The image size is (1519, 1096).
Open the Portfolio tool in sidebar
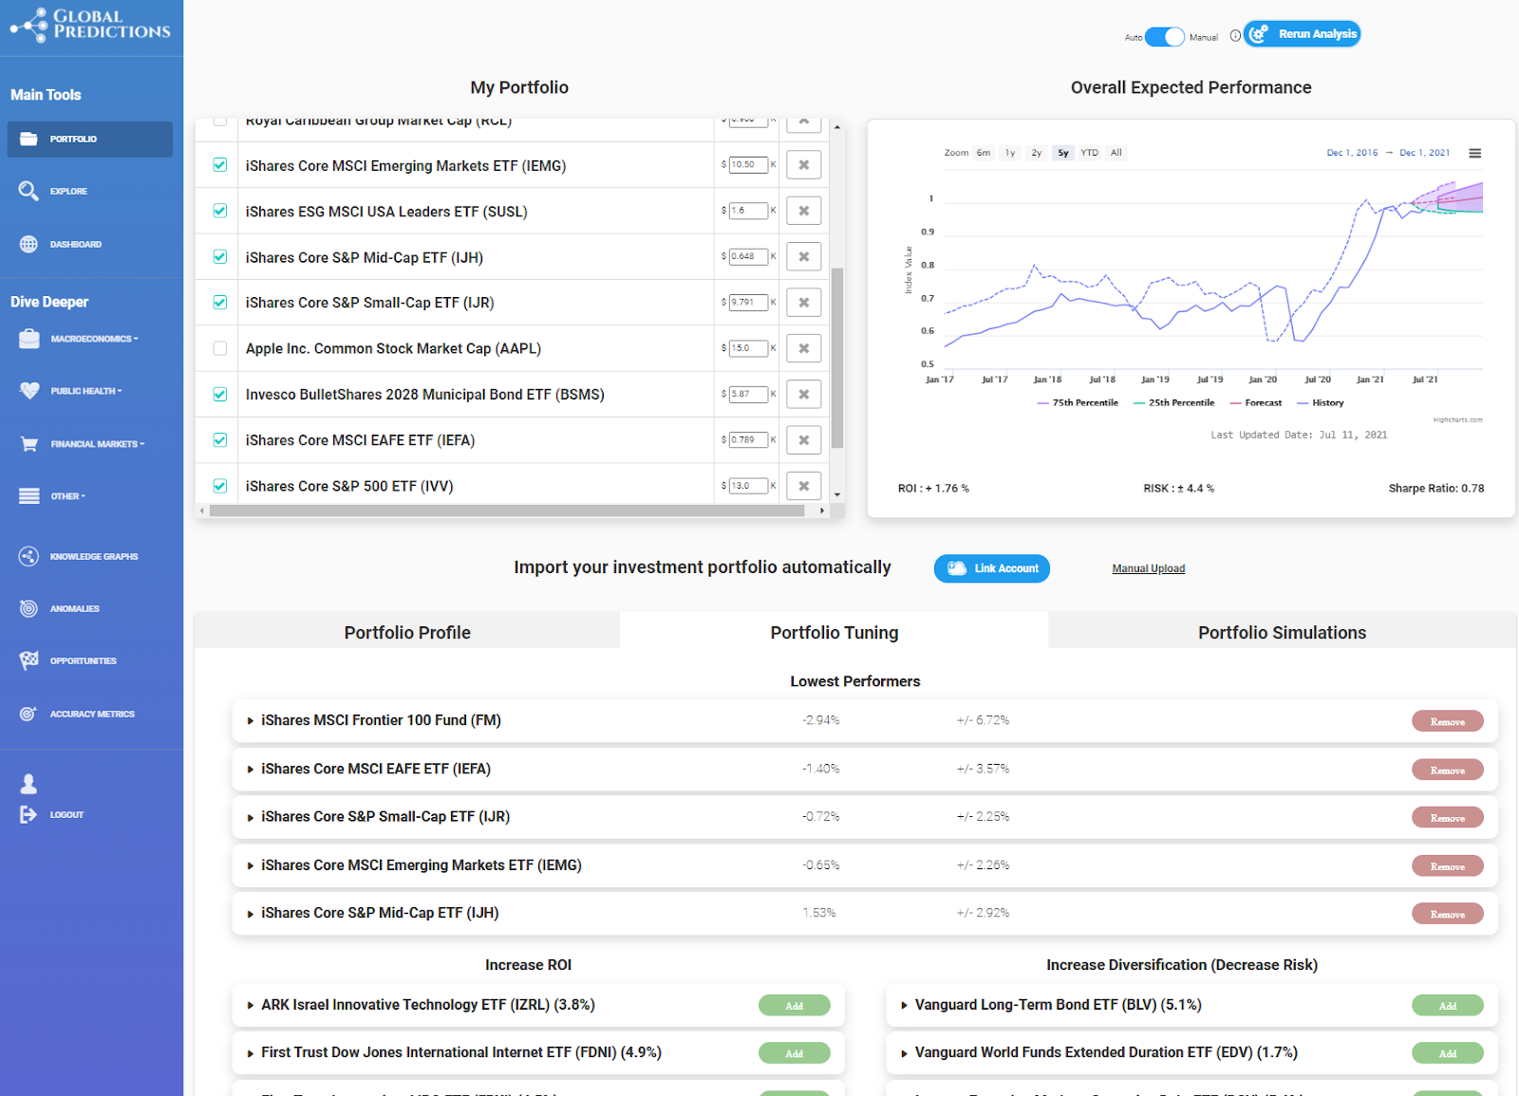89,139
